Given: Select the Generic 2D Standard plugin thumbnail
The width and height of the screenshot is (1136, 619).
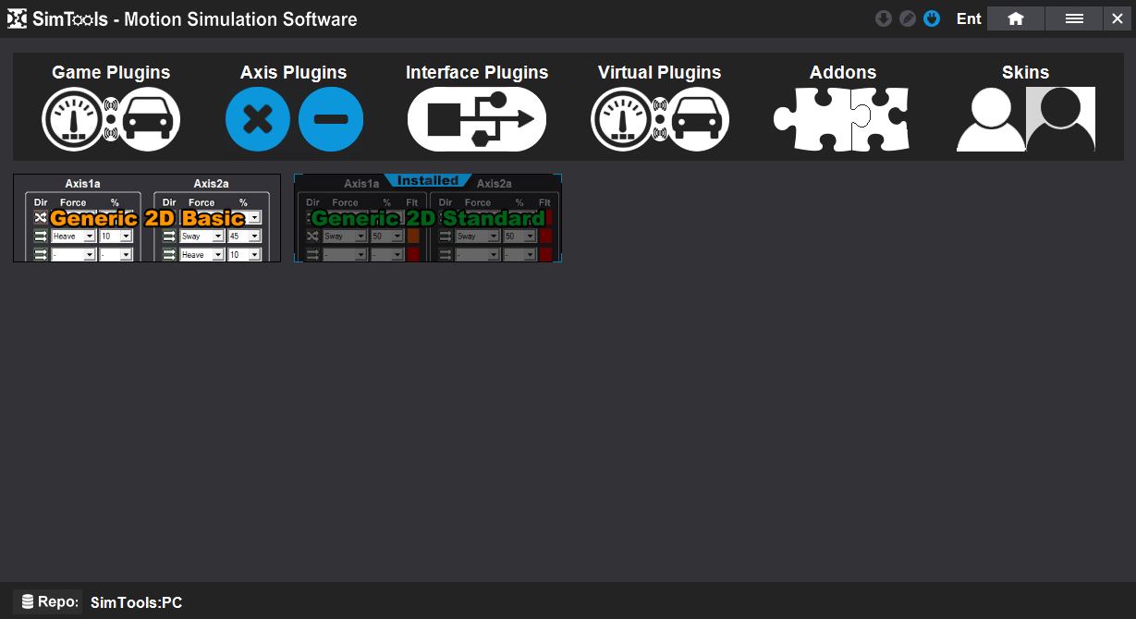Looking at the screenshot, I should click(428, 218).
